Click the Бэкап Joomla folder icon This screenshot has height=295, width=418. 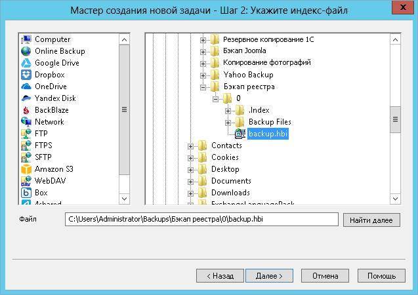pos(215,51)
